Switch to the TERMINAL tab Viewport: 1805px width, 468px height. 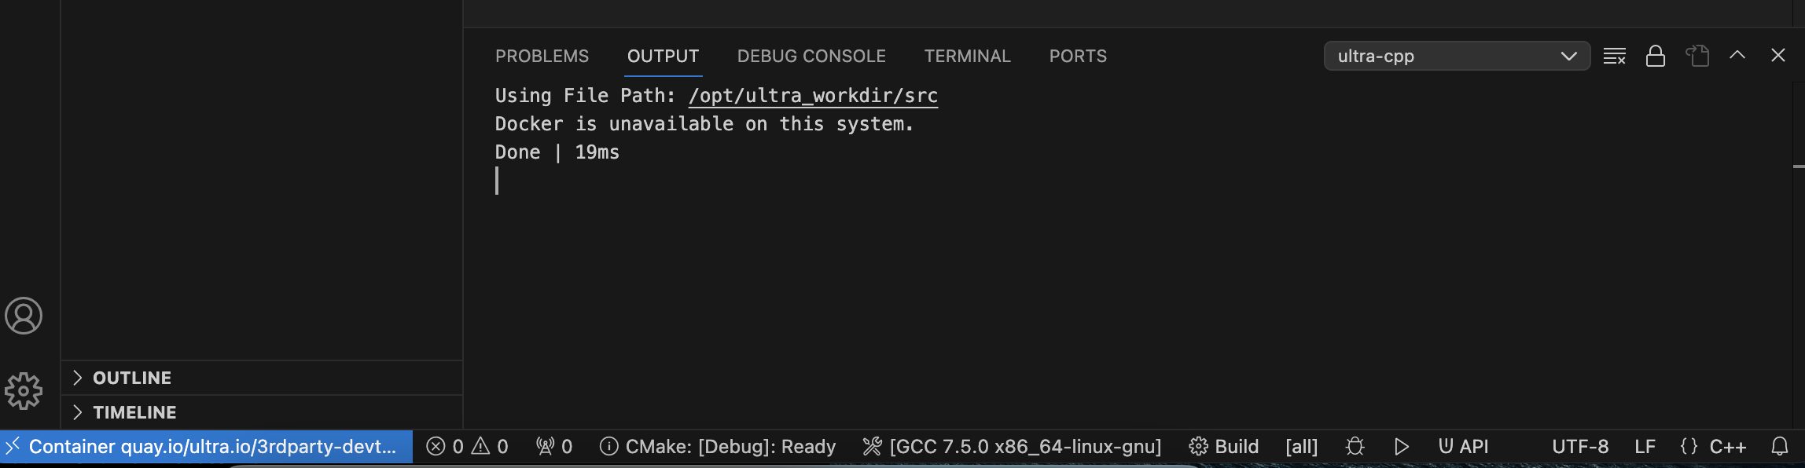(x=967, y=57)
